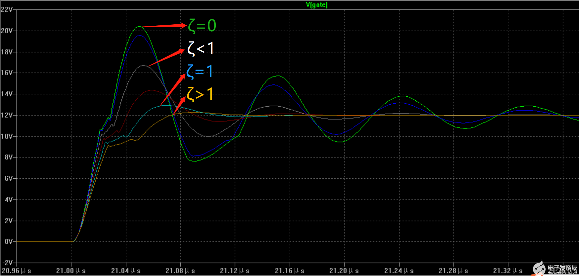
Task: Click the 21.00µs time axis label
Action: click(x=71, y=271)
